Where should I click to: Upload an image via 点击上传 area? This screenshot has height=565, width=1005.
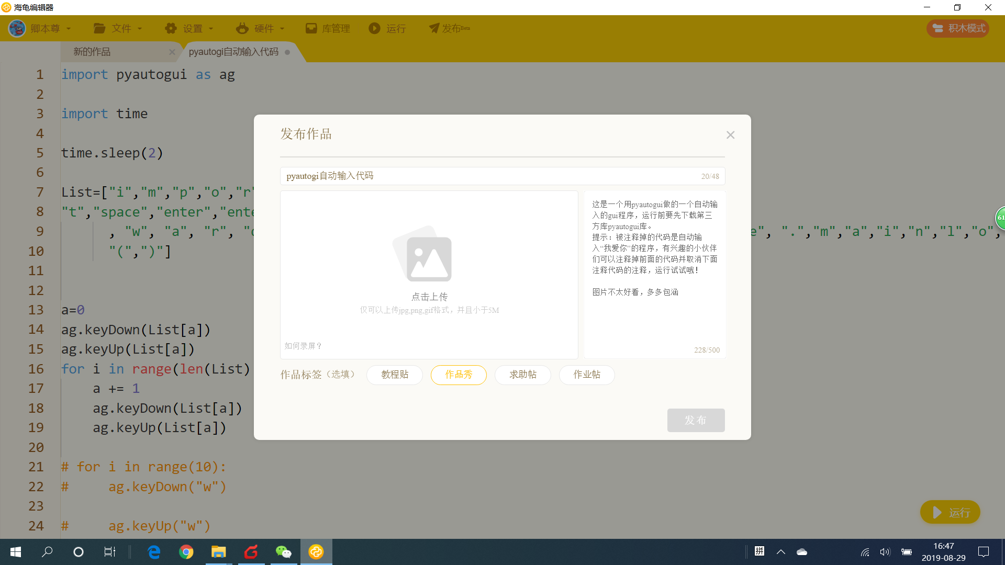click(x=429, y=275)
